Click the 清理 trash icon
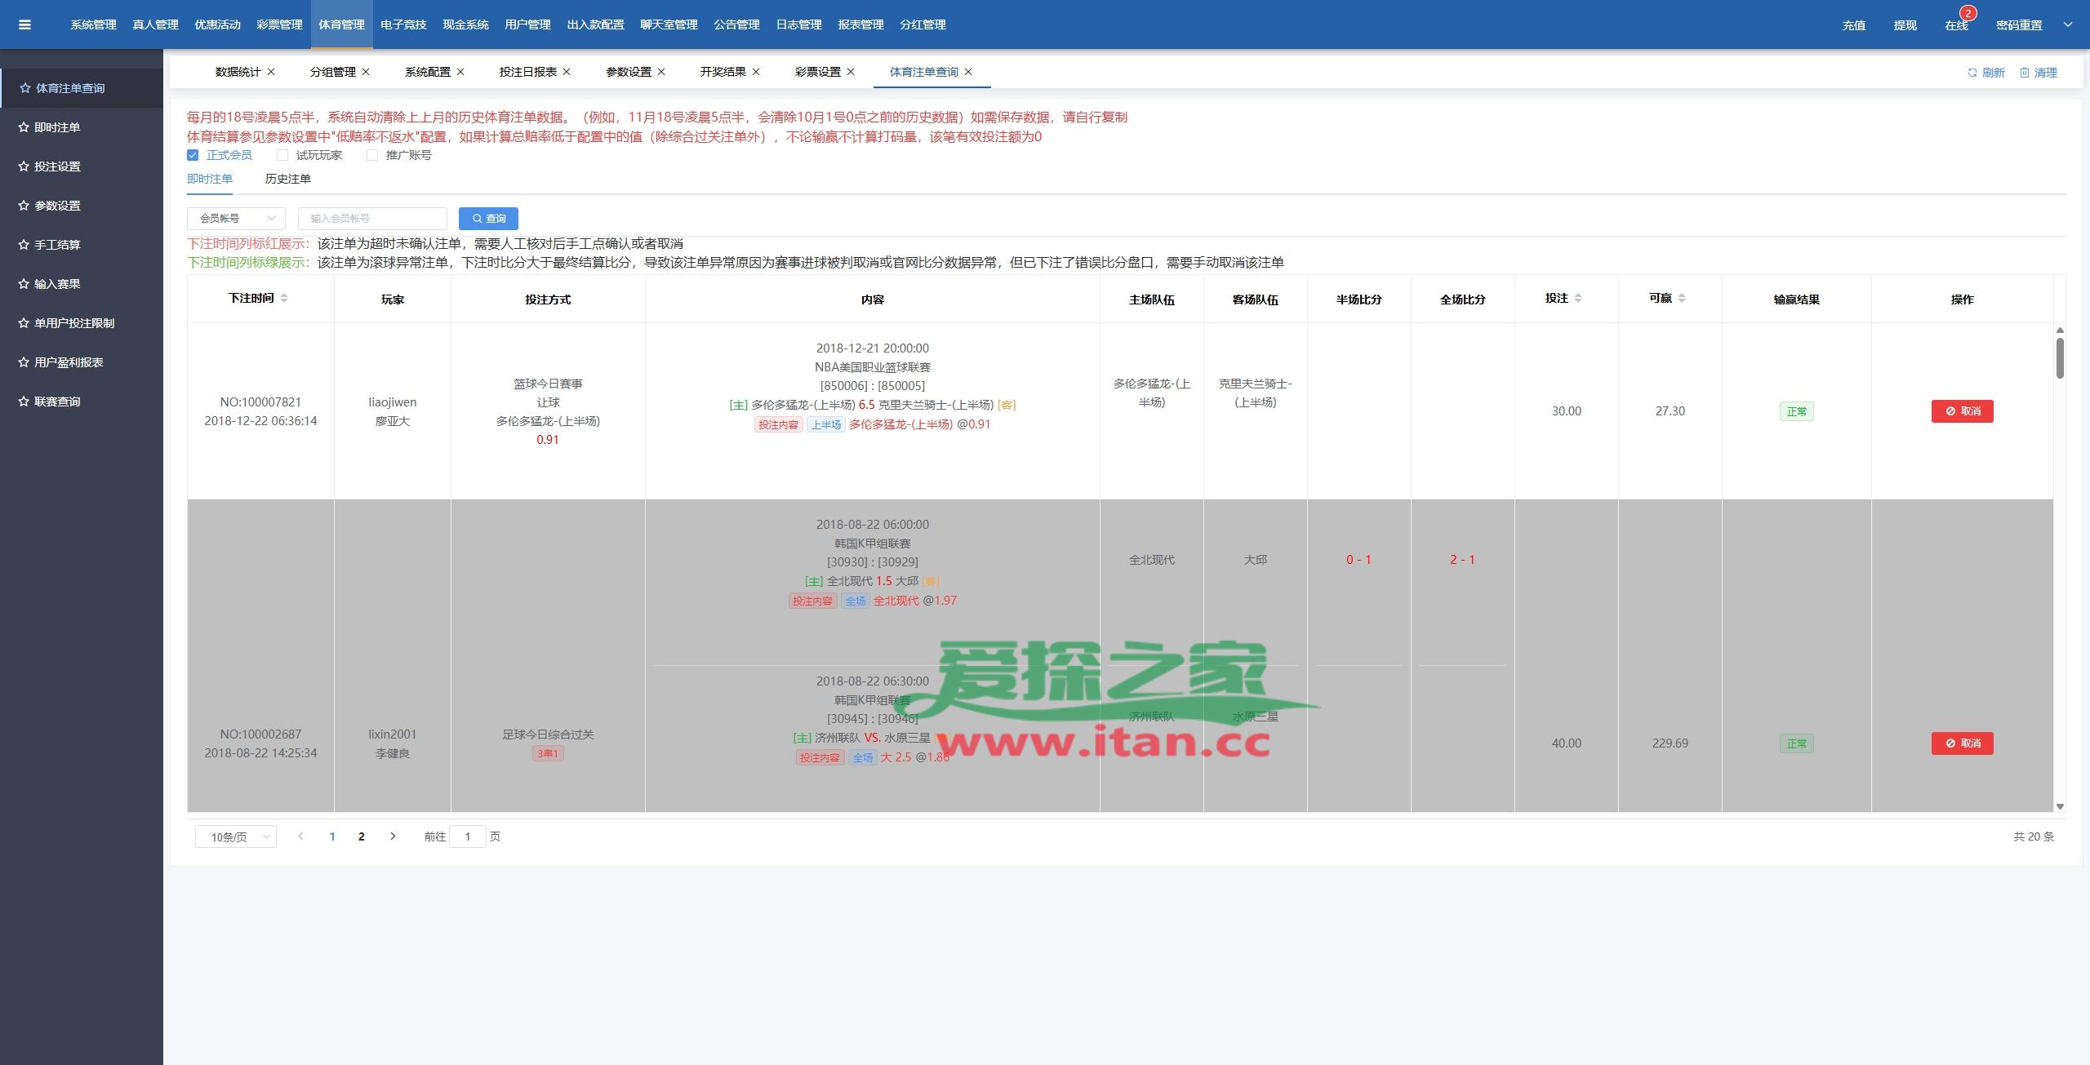The height and width of the screenshot is (1065, 2090). (x=2025, y=73)
